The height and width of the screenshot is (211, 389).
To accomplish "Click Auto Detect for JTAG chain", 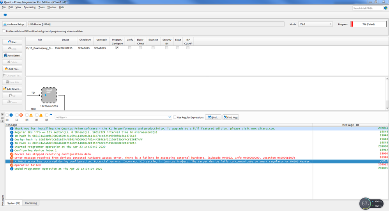I will pos(12,55).
